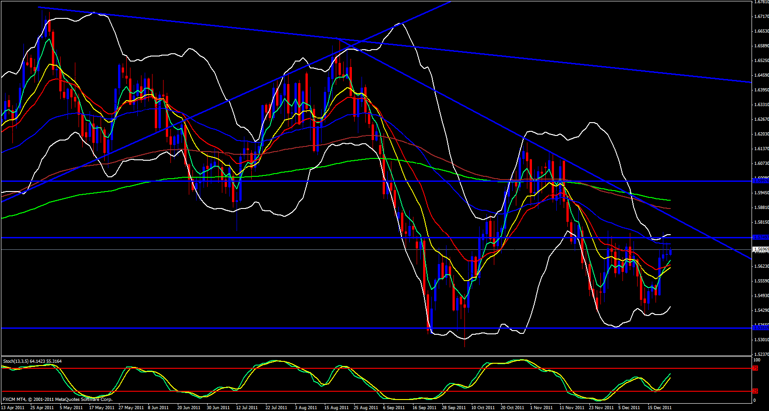Click the current price label 1.56969

pyautogui.click(x=760, y=249)
